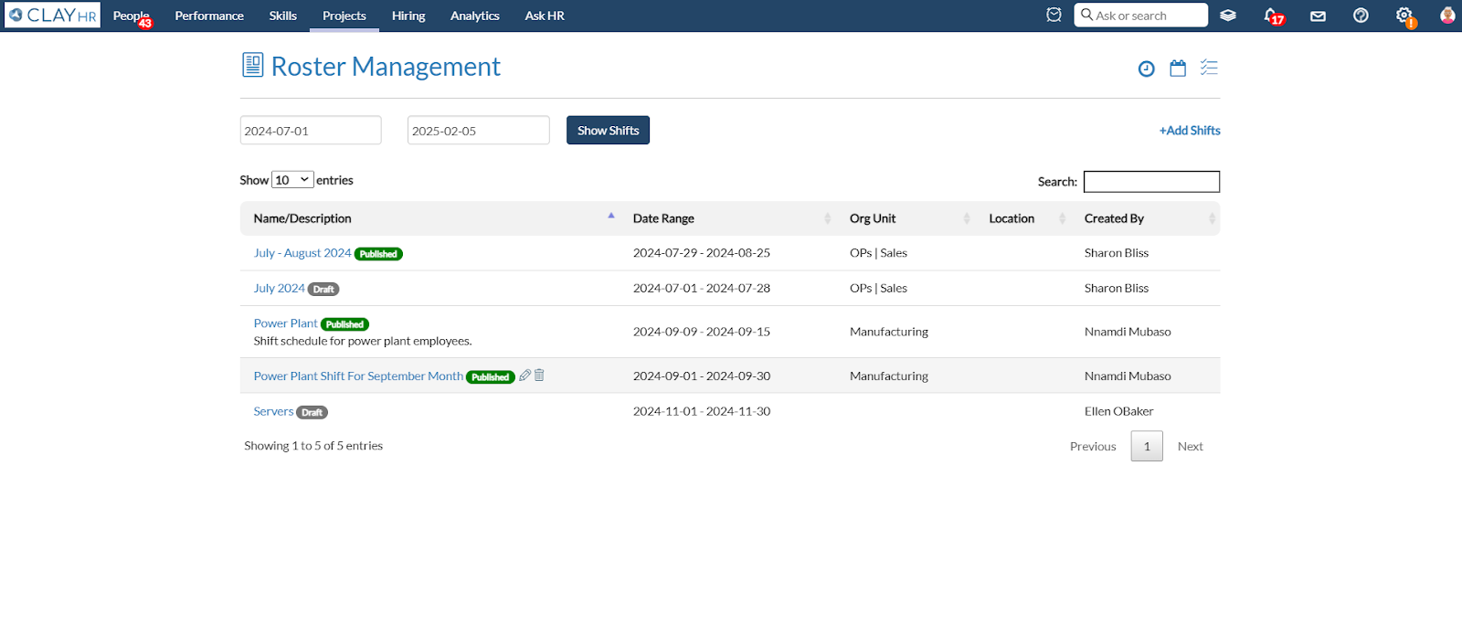This screenshot has height=635, width=1462.
Task: Click the Published badge on July - August 2024
Action: click(378, 254)
